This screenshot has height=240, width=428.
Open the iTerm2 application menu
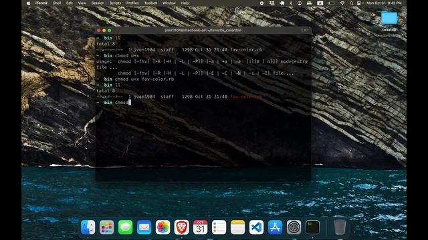[x=41, y=3]
